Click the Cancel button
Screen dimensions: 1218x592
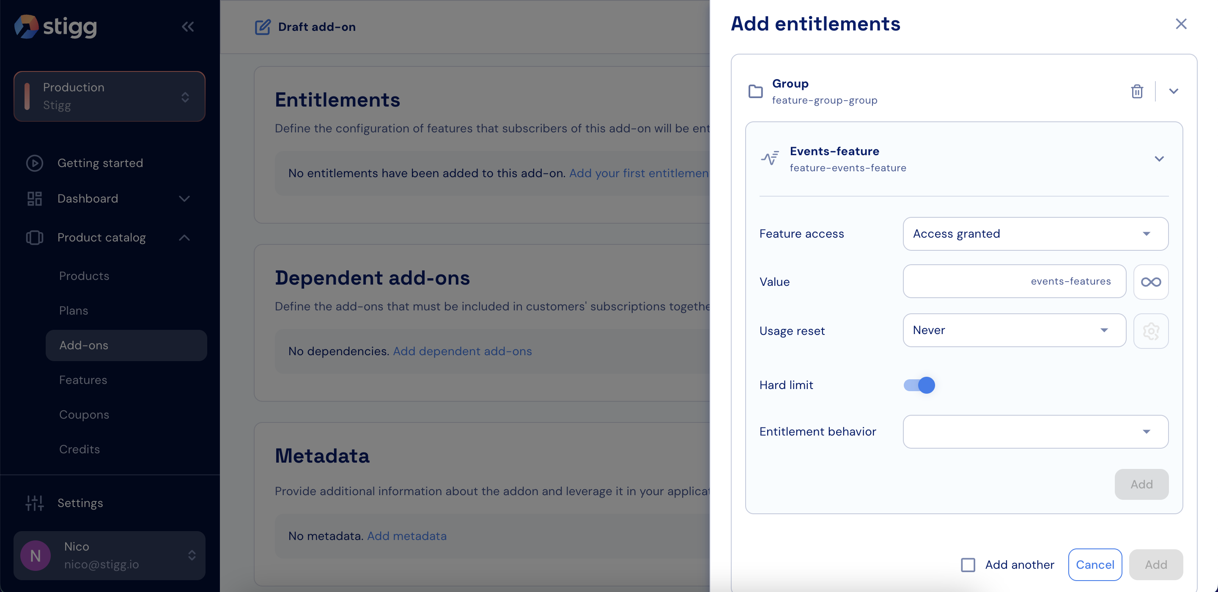1095,565
